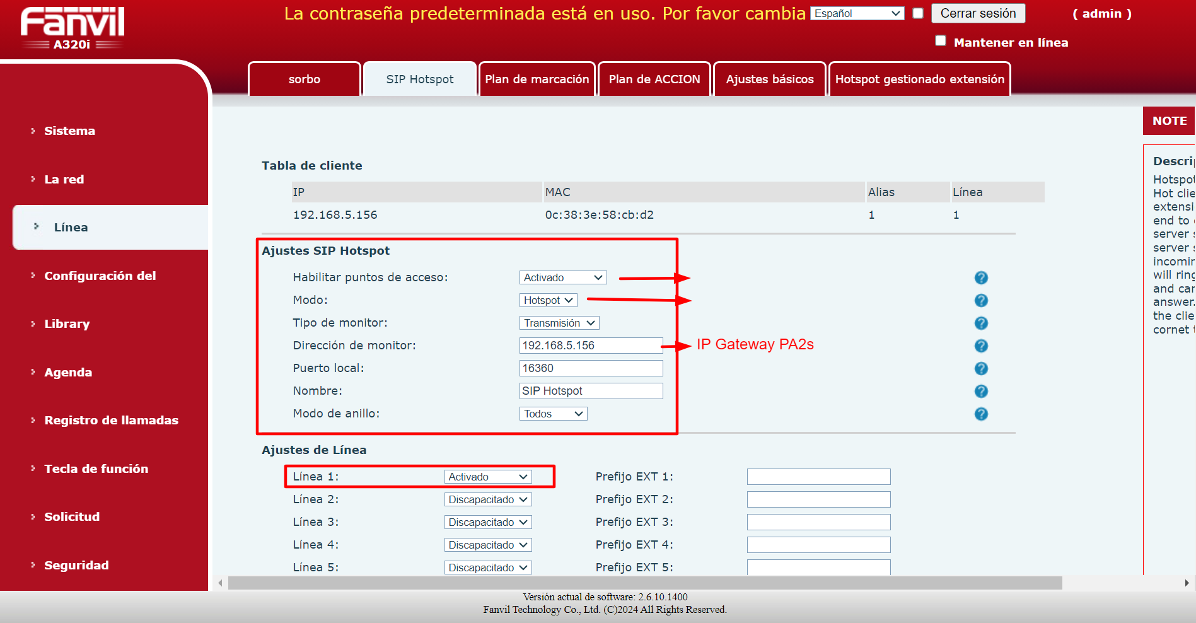The image size is (1196, 623).
Task: Click the Fanvil A320i logo
Action: point(73,28)
